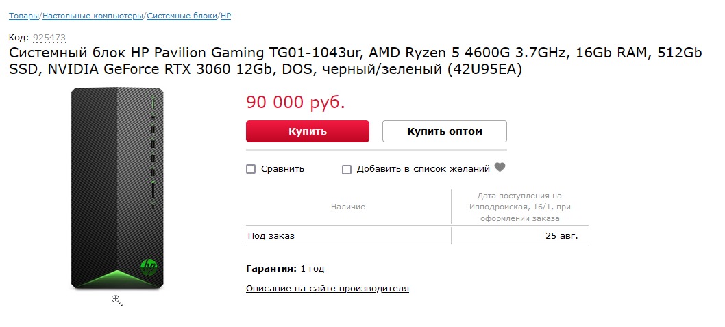Viewport: 725px width, 327px height.
Task: Click the 25 авг. delivery date
Action: click(561, 236)
